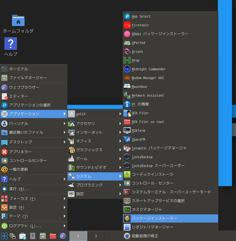Choose 実行 (R)... menu entry
The height and width of the screenshot is (241, 236).
click(34, 189)
